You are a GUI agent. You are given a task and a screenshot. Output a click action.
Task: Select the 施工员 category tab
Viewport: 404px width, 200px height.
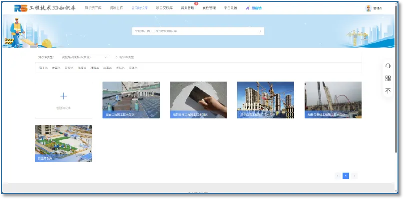tap(43, 68)
